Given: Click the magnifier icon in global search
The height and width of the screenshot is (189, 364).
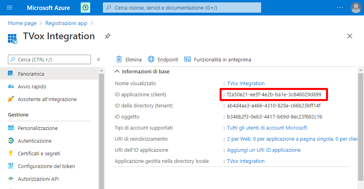Looking at the screenshot, I should click(x=108, y=8).
